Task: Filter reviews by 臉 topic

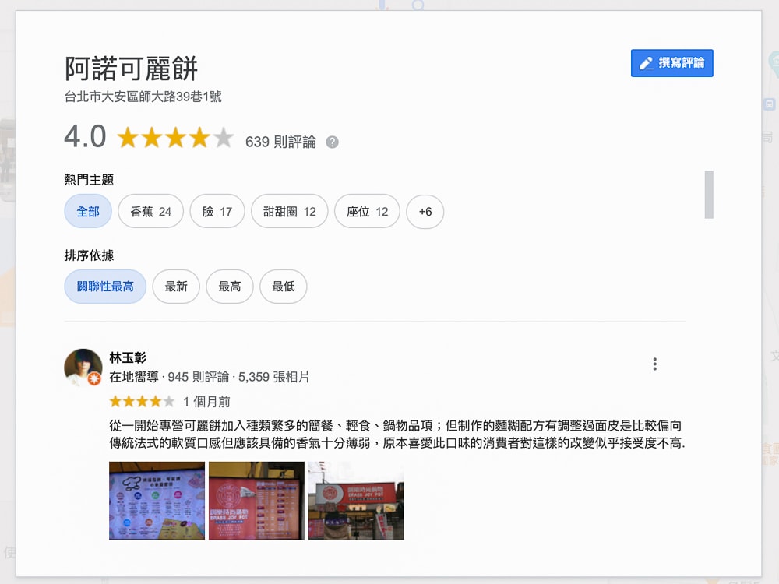Action: 217,211
